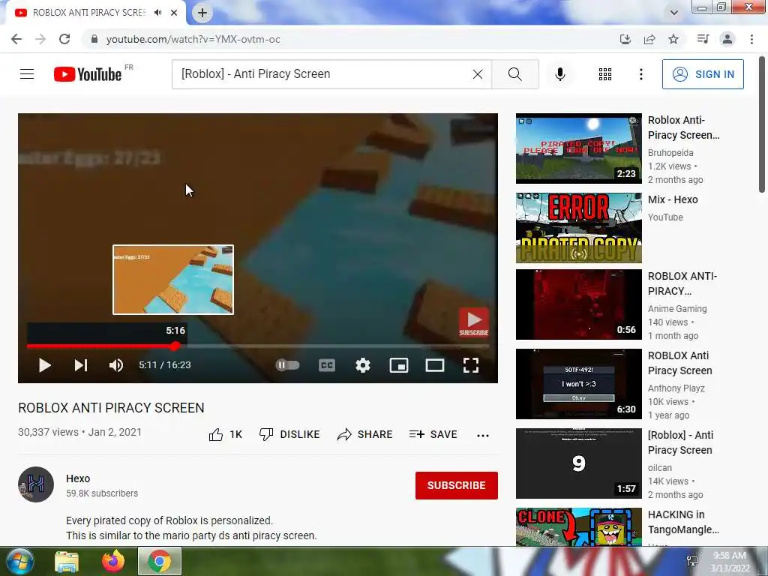Open the YouTube apps grid
768x576 pixels.
click(x=605, y=74)
